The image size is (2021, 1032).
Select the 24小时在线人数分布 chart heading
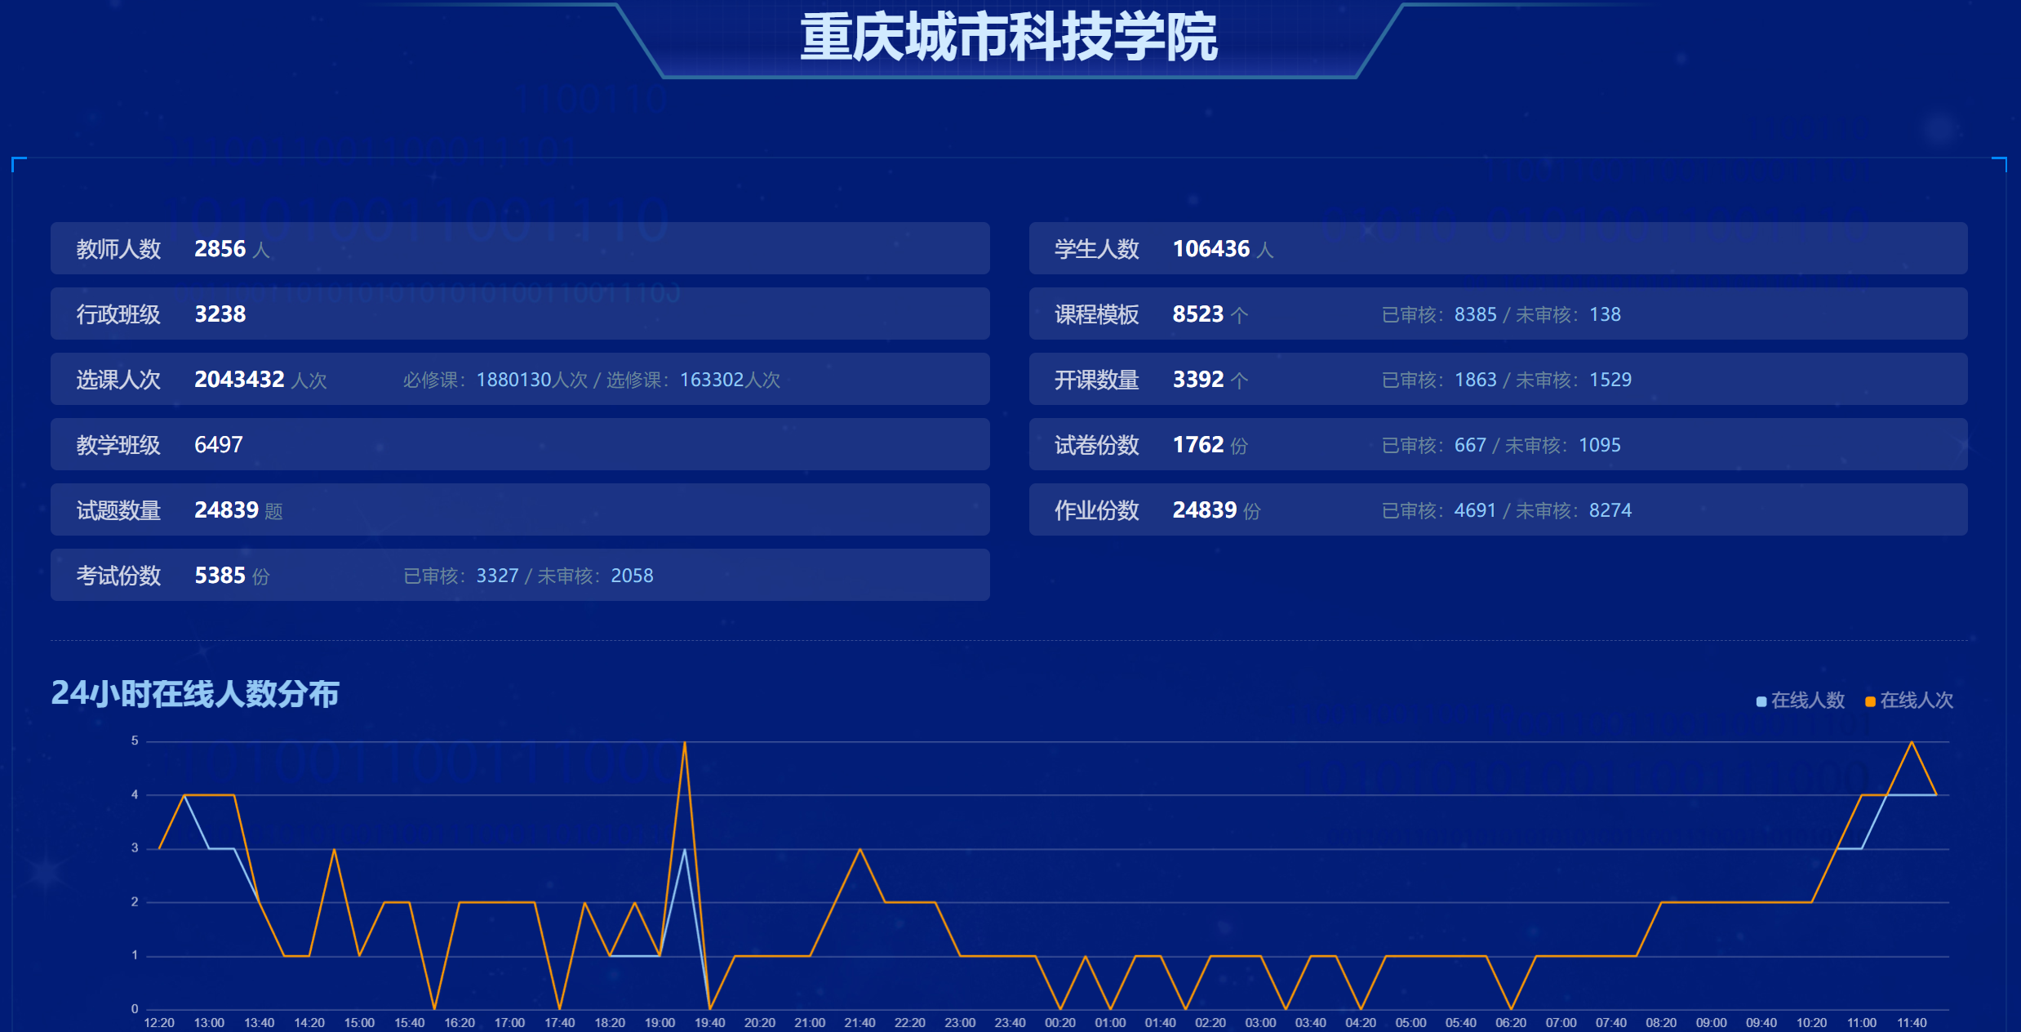pyautogui.click(x=196, y=696)
